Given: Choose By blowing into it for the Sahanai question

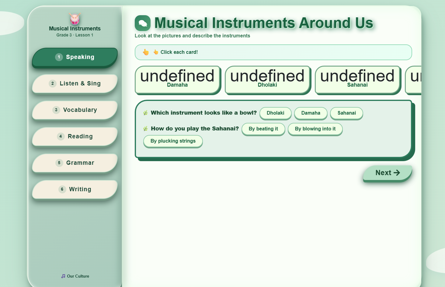Looking at the screenshot, I should click(x=315, y=129).
